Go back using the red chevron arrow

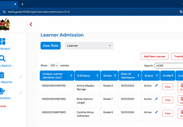(31, 24)
